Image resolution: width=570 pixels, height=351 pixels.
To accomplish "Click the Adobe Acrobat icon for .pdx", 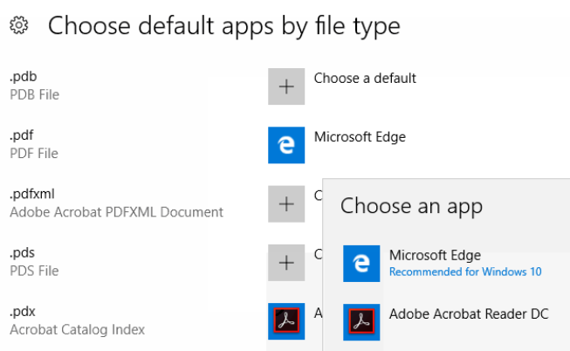I will [x=286, y=321].
